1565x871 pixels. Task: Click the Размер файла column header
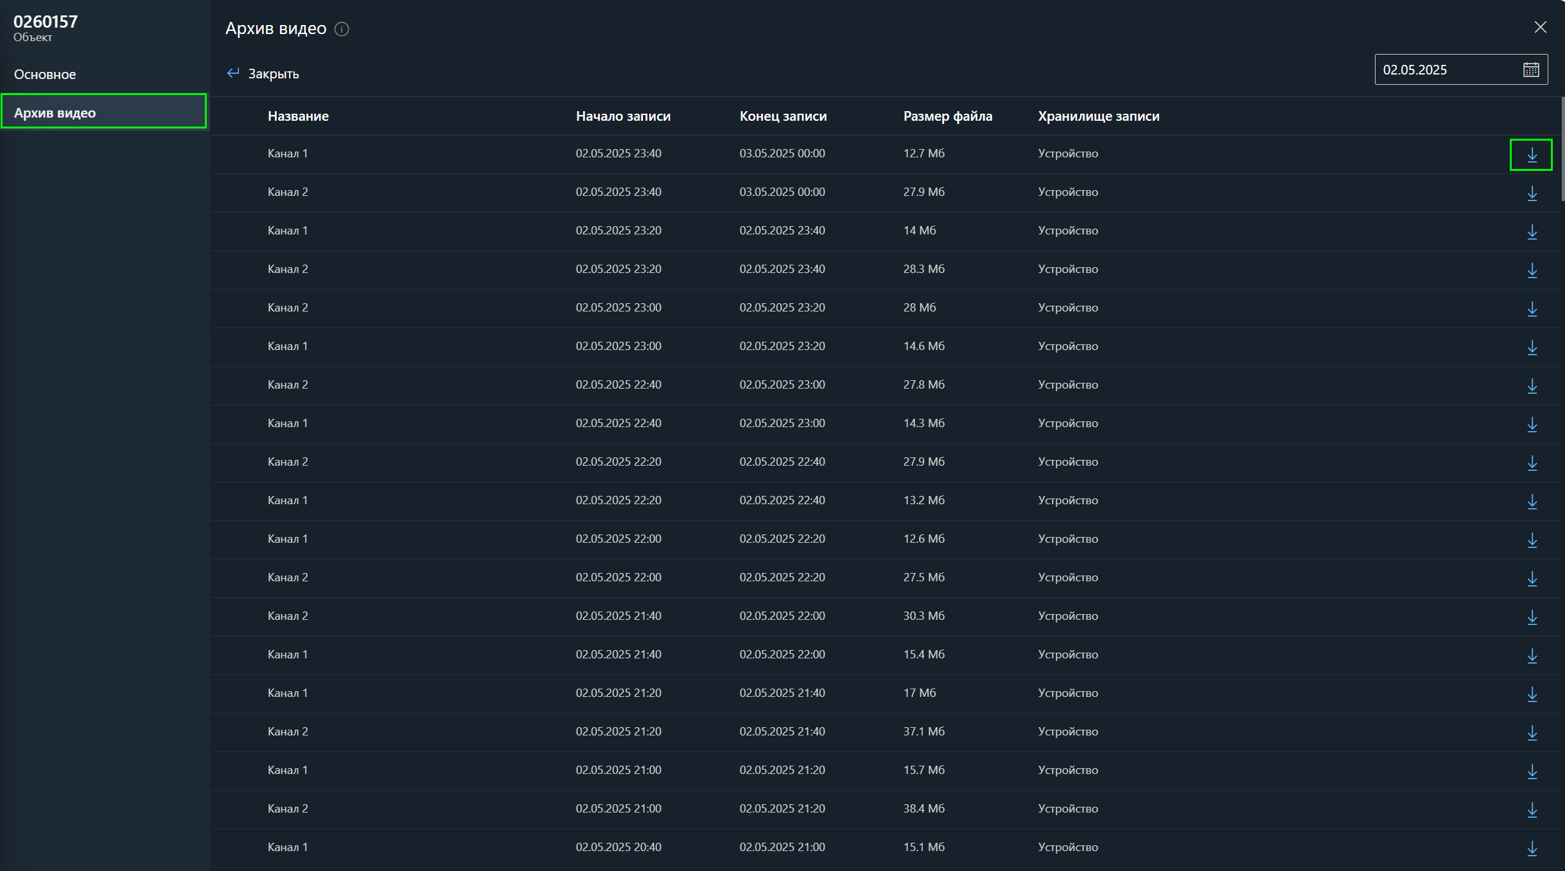947,116
